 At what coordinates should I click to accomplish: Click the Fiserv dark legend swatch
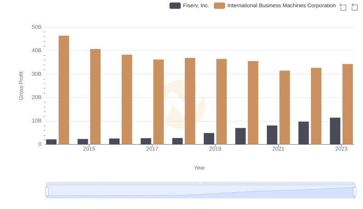pyautogui.click(x=175, y=5)
